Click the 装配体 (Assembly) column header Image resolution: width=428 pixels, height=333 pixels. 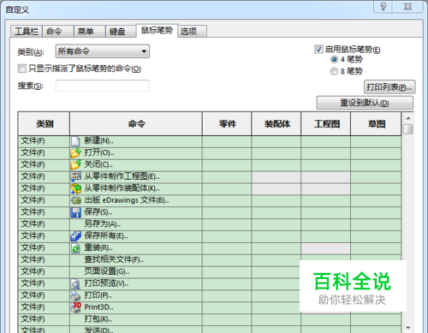pyautogui.click(x=276, y=124)
